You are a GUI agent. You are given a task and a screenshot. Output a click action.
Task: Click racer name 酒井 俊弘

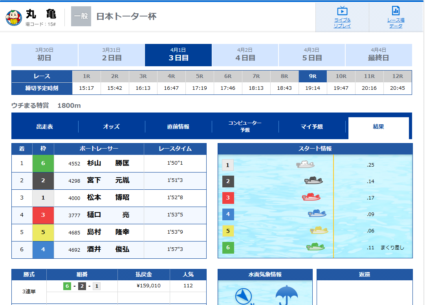pyautogui.click(x=108, y=249)
